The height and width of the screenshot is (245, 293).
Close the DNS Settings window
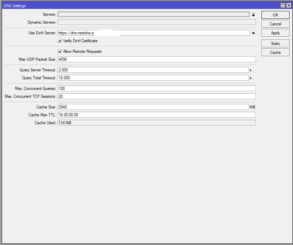289,5
